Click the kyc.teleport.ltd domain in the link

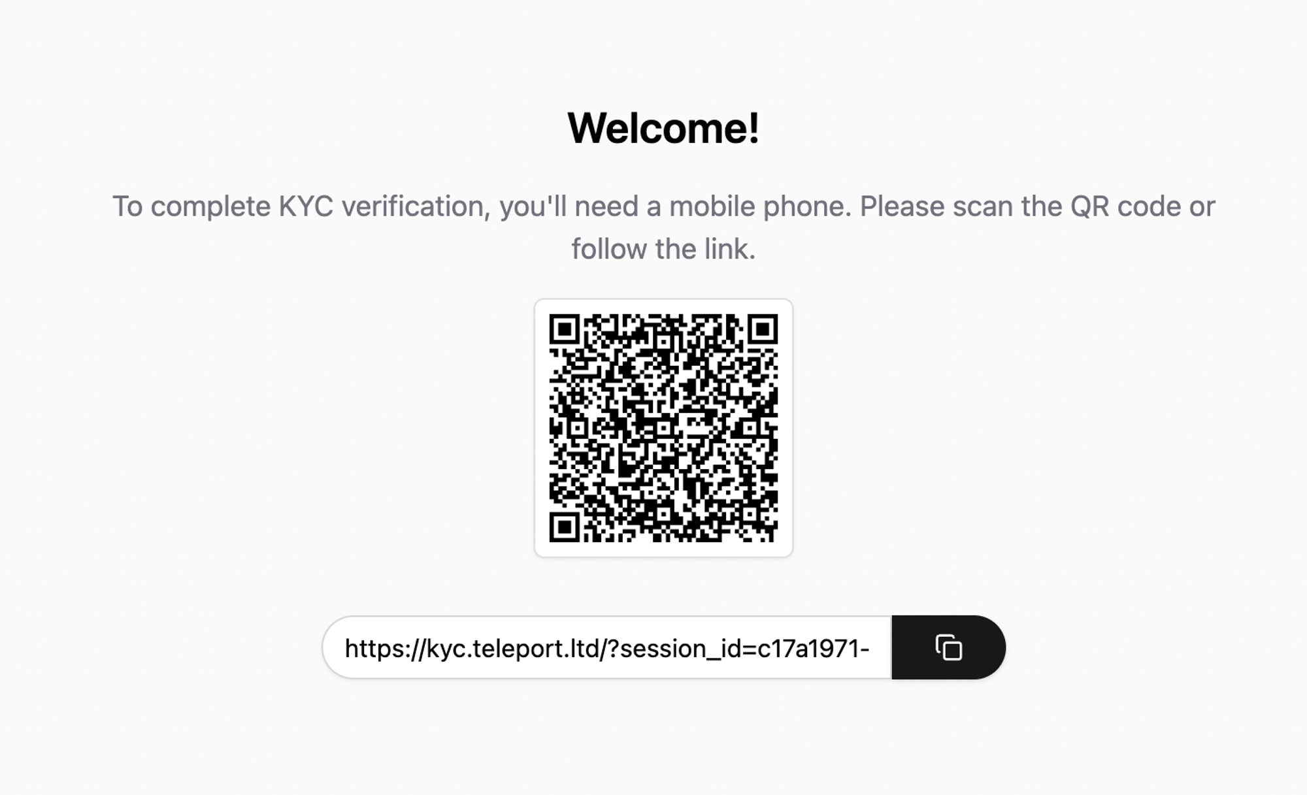coord(513,649)
